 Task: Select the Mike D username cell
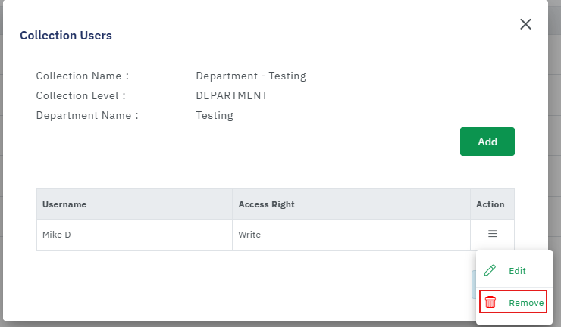(57, 235)
